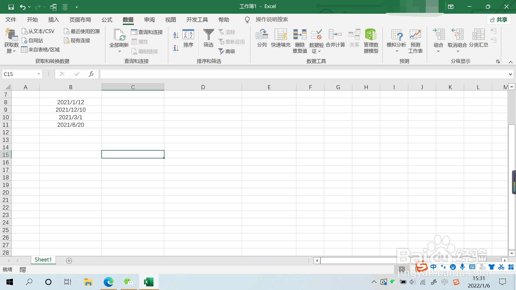
Task: Click the 从文本/CSV import button
Action: (38, 31)
